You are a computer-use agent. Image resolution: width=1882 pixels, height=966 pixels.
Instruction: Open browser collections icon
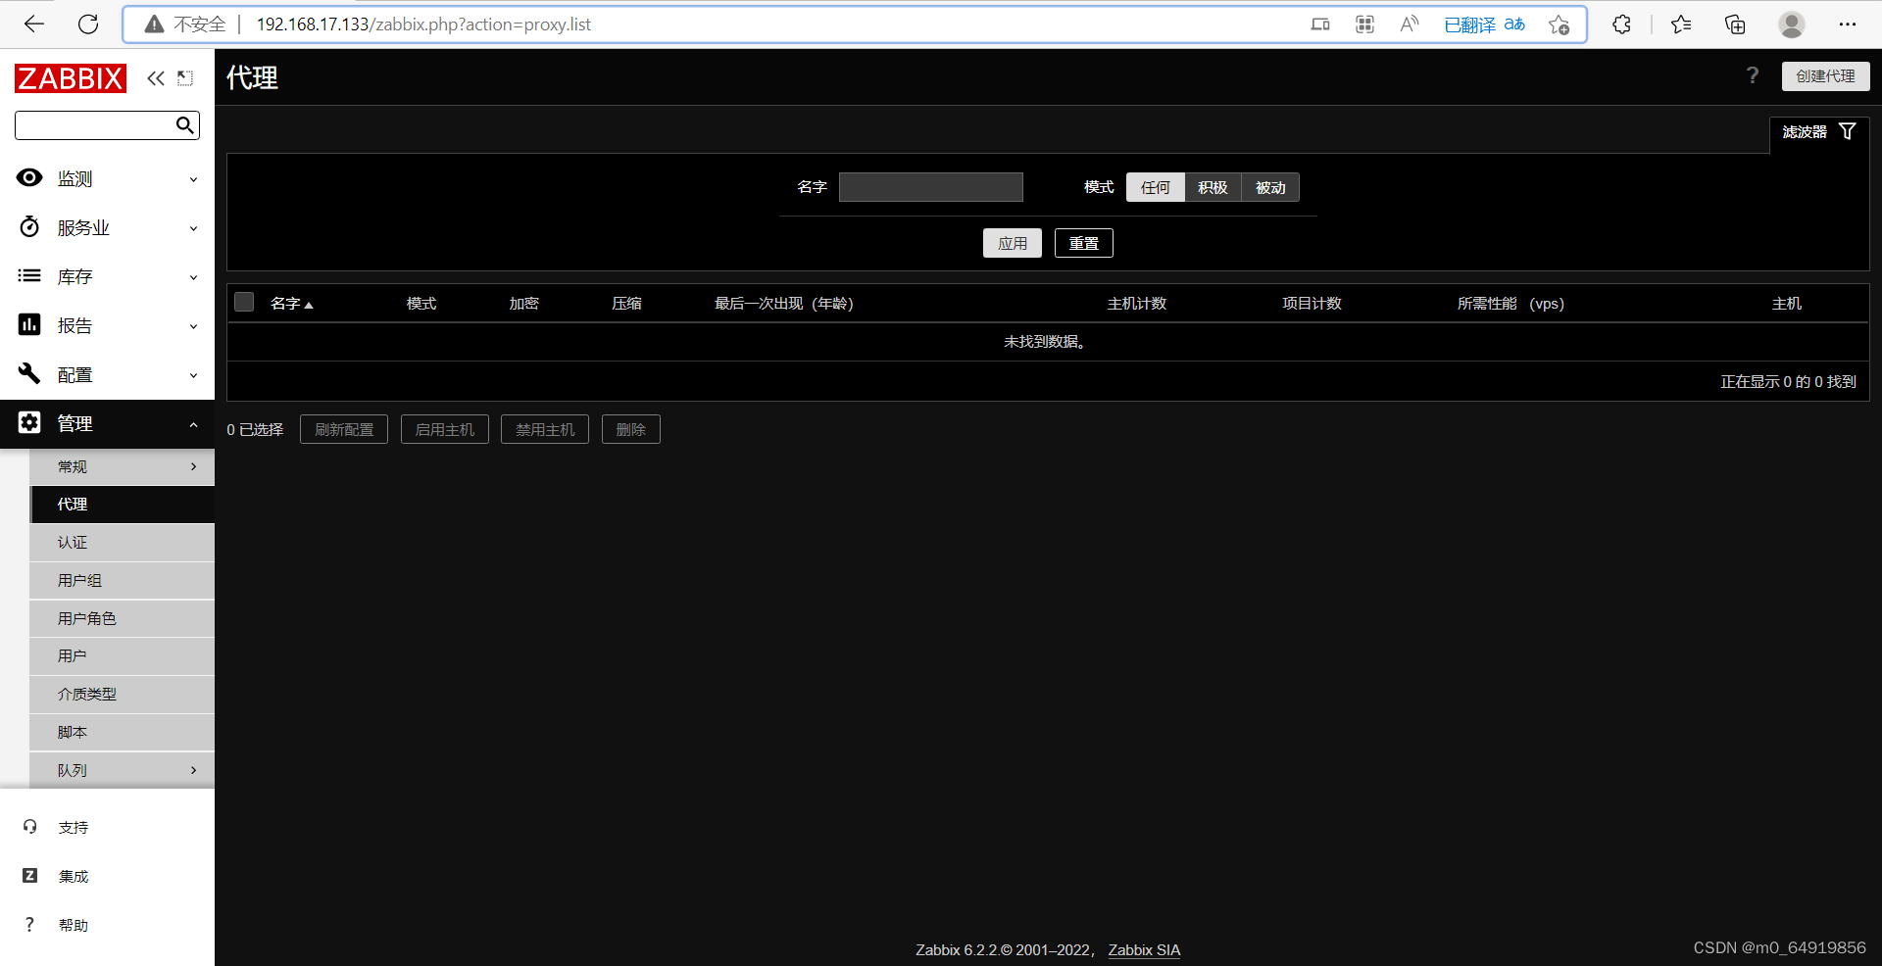tap(1735, 24)
